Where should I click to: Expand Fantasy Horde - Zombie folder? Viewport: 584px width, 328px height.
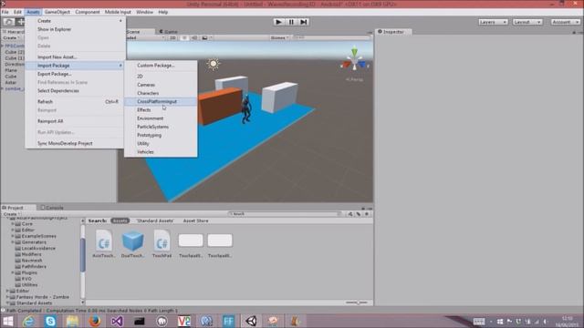click(8, 297)
